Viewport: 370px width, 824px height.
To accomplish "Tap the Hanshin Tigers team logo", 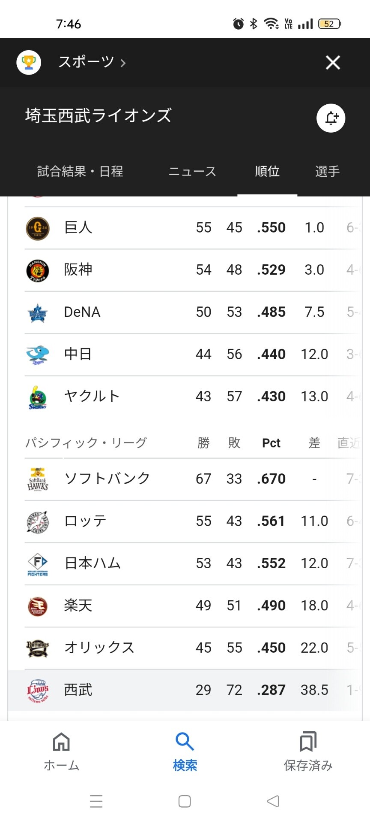I will [x=38, y=270].
